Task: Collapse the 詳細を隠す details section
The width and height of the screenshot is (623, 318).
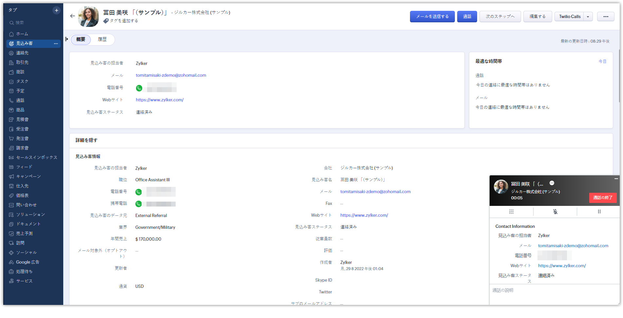Action: point(87,140)
